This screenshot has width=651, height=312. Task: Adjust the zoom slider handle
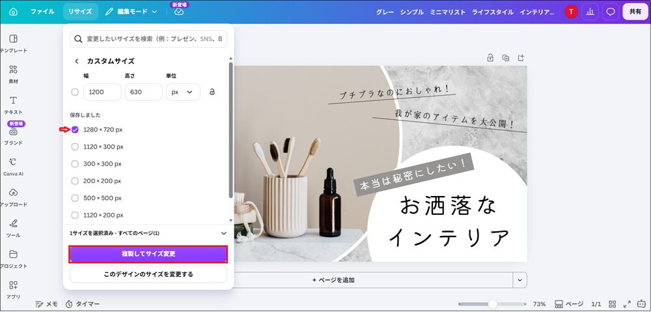pos(492,304)
